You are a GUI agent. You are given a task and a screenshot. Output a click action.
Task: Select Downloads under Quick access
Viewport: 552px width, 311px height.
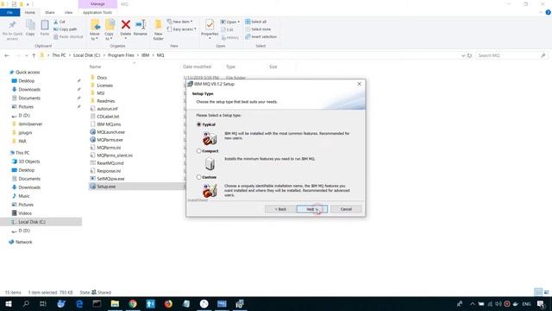(x=29, y=90)
